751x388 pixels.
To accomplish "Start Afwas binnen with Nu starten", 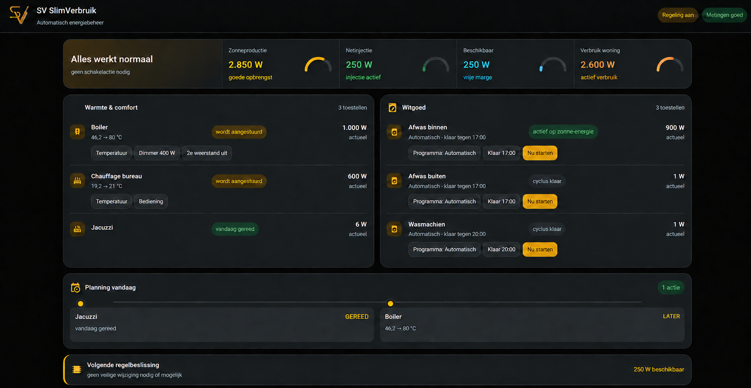I will pyautogui.click(x=540, y=153).
